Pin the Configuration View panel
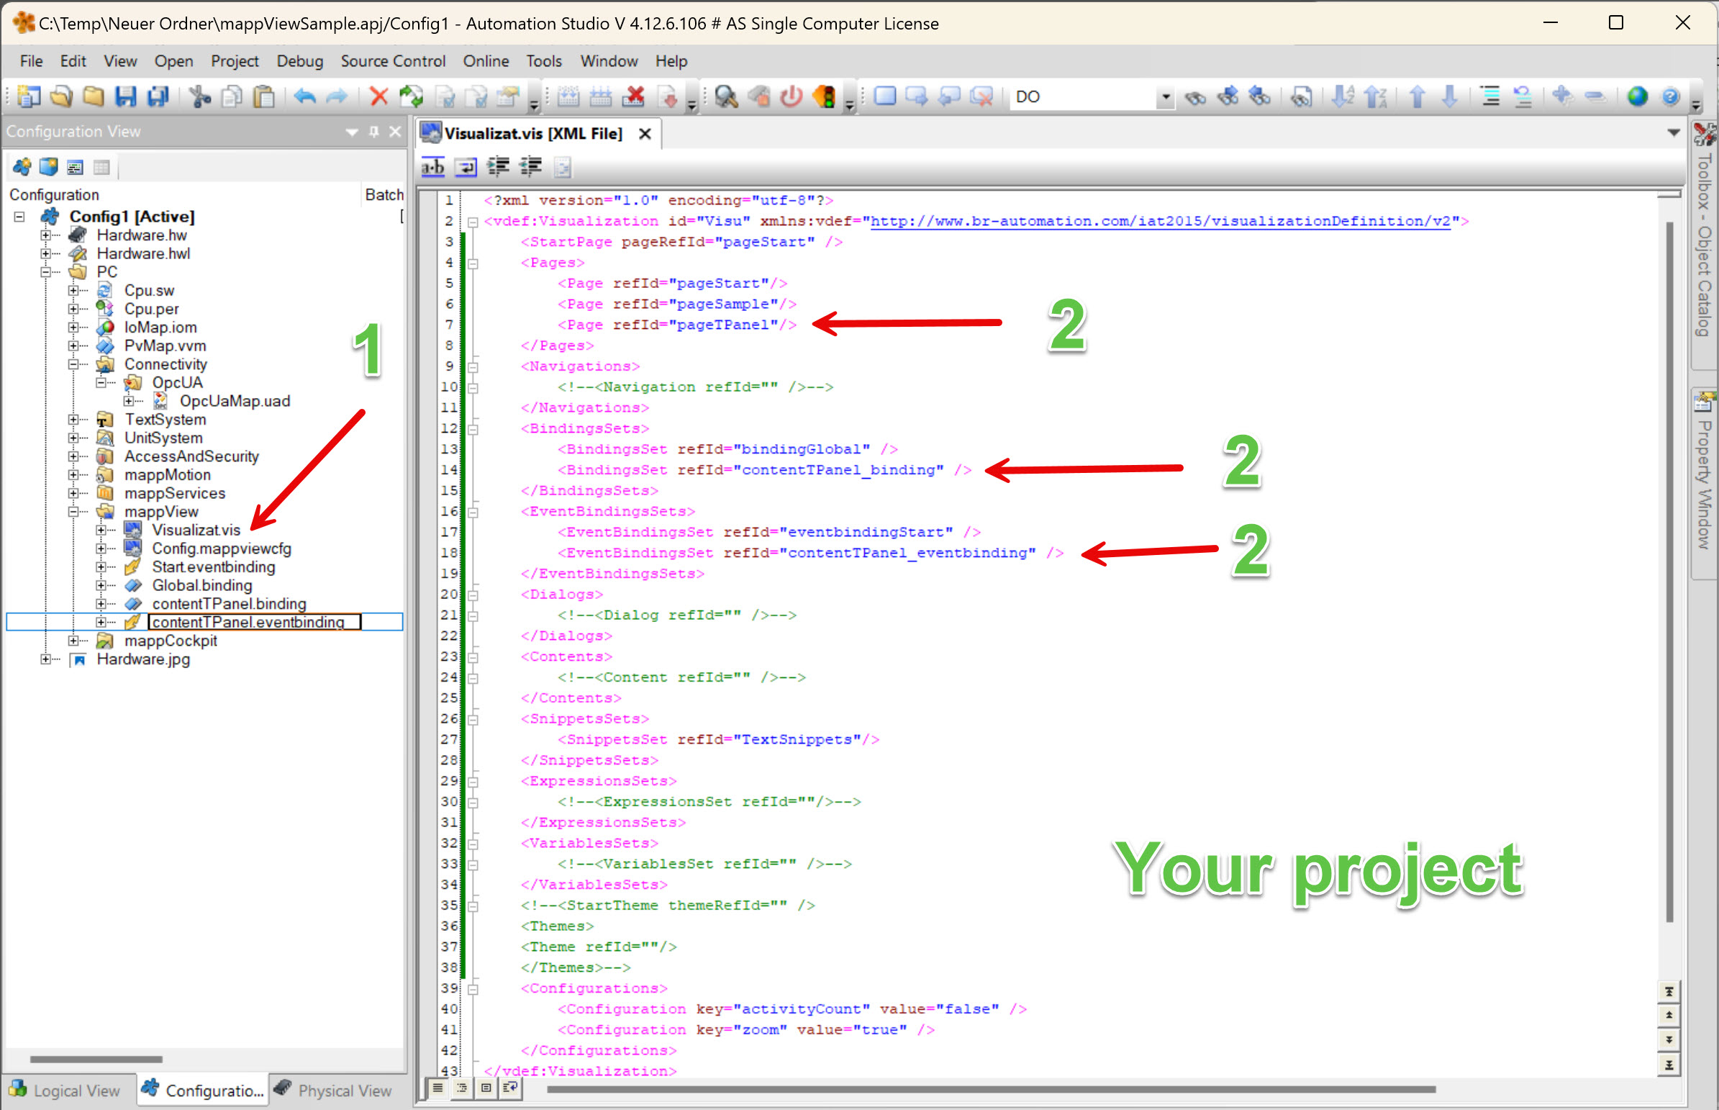 (374, 132)
